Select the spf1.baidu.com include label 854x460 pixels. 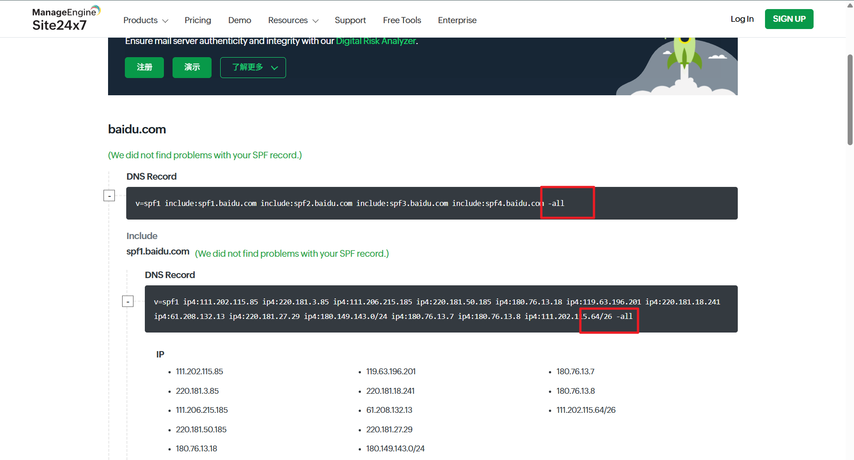(x=158, y=251)
